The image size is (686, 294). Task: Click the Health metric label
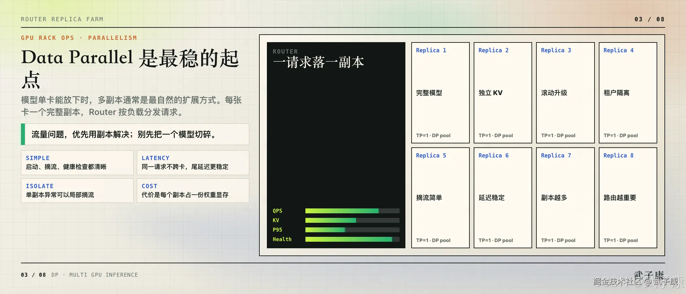point(282,239)
